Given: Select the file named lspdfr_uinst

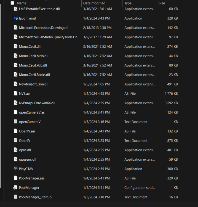Looking at the screenshot, I should tap(28, 18).
